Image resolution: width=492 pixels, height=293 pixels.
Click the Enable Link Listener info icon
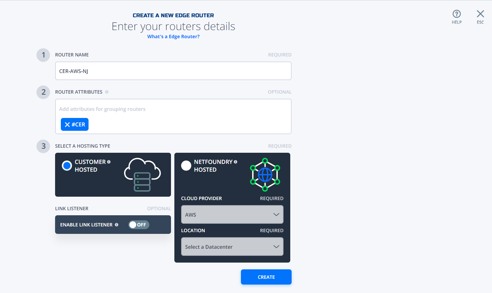click(x=117, y=225)
